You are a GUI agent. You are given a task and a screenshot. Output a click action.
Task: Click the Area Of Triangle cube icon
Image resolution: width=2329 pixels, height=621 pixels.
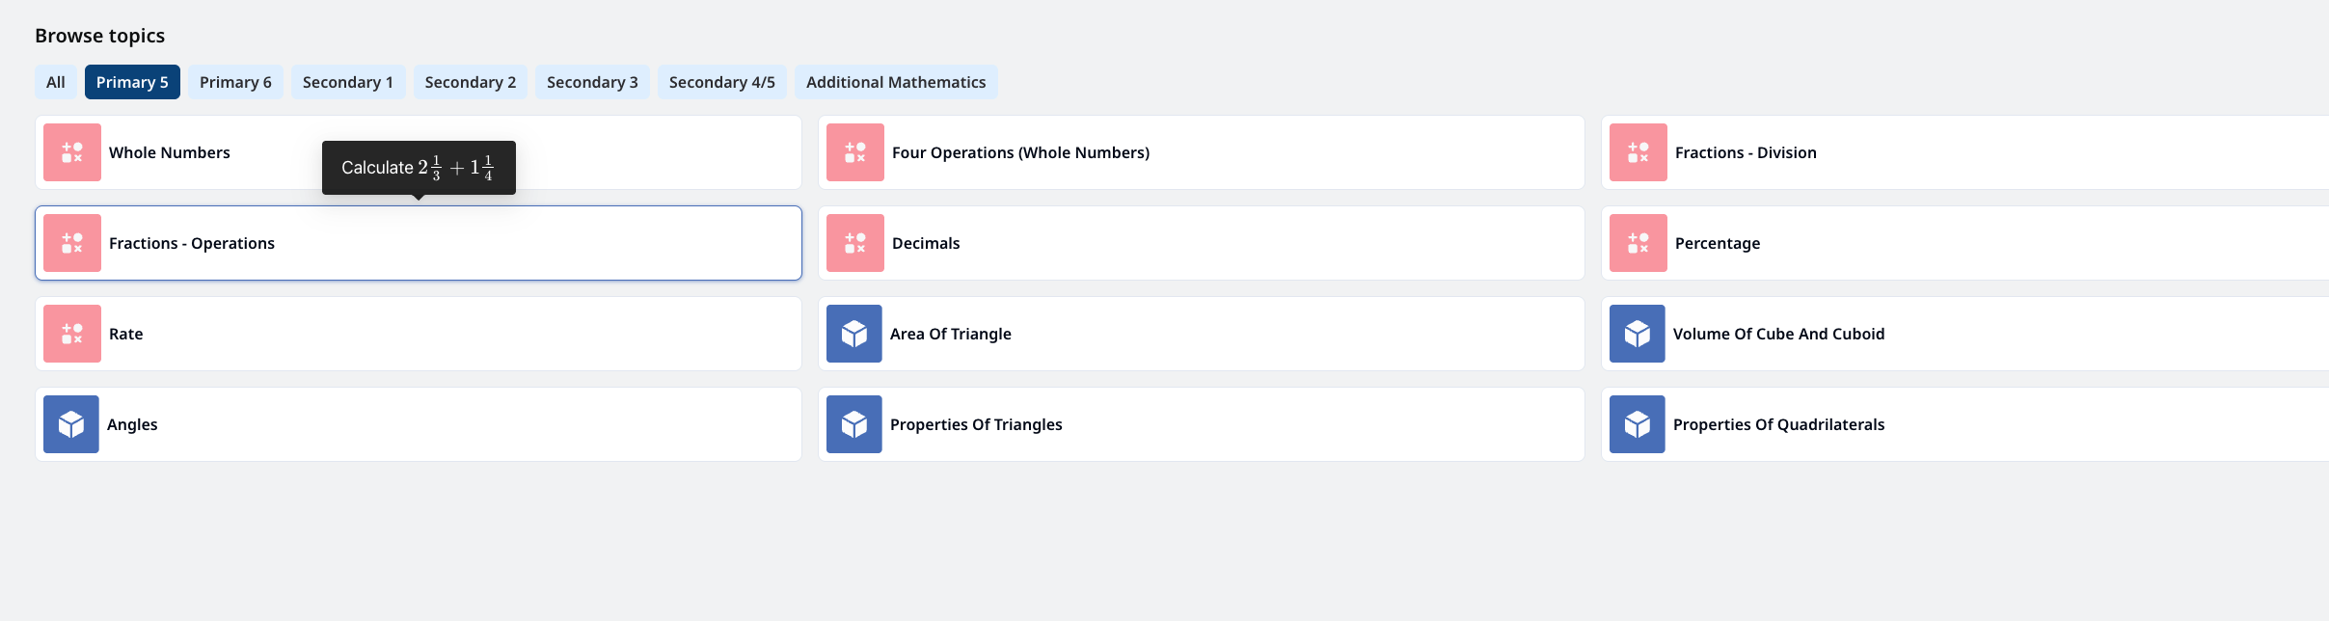pos(854,334)
